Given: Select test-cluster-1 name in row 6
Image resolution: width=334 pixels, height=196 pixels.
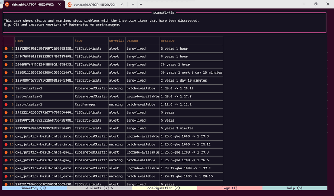Looking at the screenshot, I should [x=29, y=88].
